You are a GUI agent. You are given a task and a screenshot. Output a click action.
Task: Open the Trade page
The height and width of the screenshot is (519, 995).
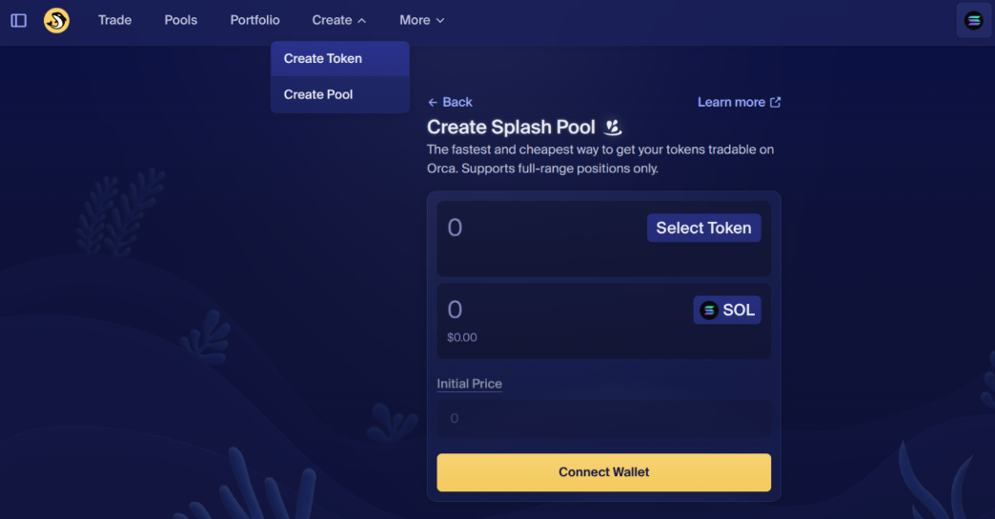pyautogui.click(x=114, y=20)
